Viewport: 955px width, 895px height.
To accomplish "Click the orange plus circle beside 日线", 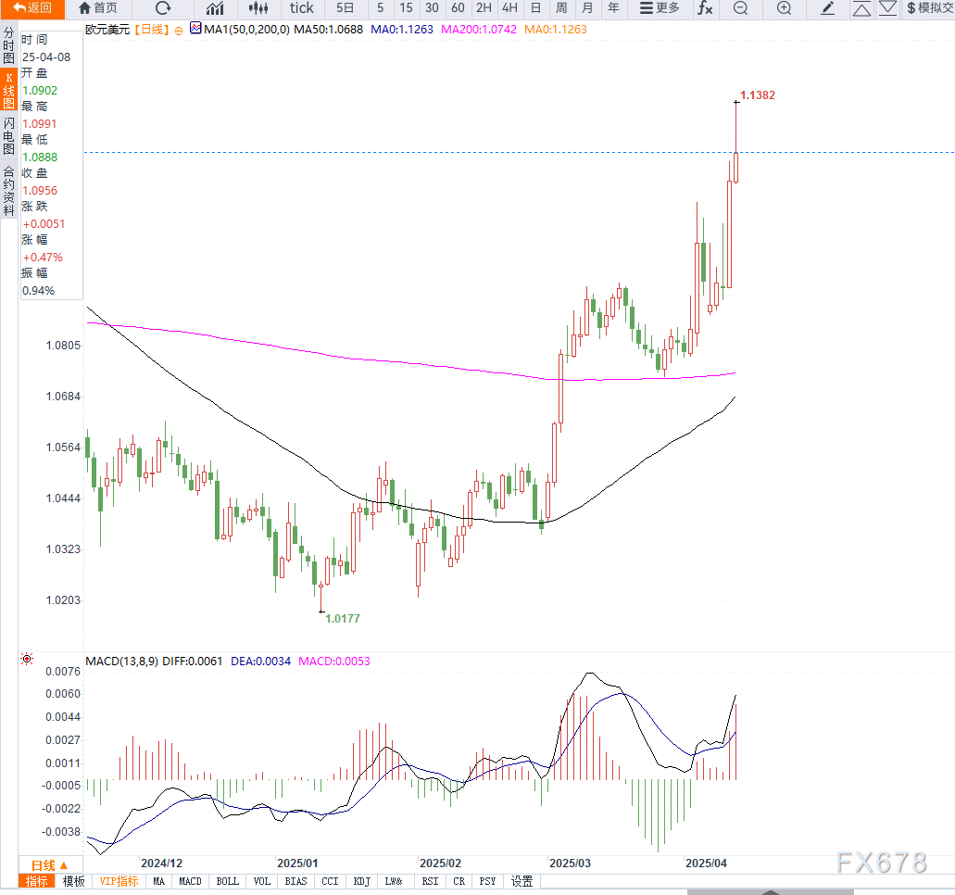I will (x=179, y=31).
